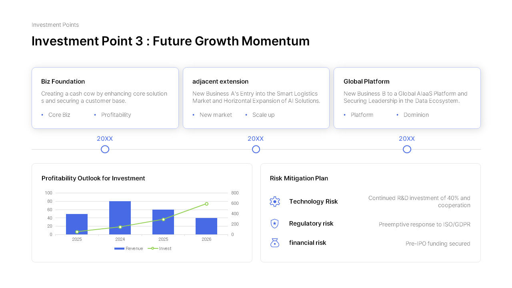Select the "Investment Point 3 : Future Growth Momentum" title
Image resolution: width=512 pixels, height=288 pixels.
click(x=170, y=41)
